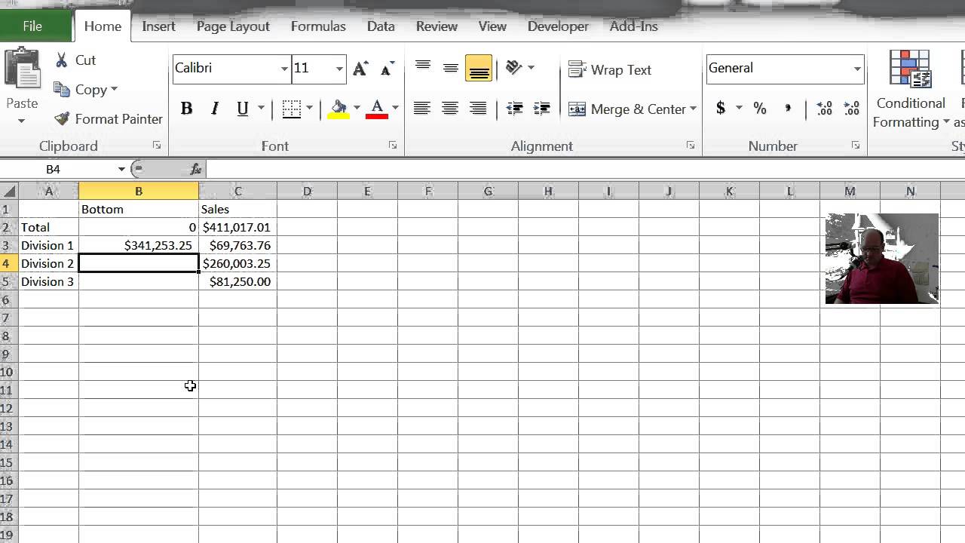The image size is (965, 543).
Task: Apply Percent Style format
Action: pyautogui.click(x=760, y=109)
